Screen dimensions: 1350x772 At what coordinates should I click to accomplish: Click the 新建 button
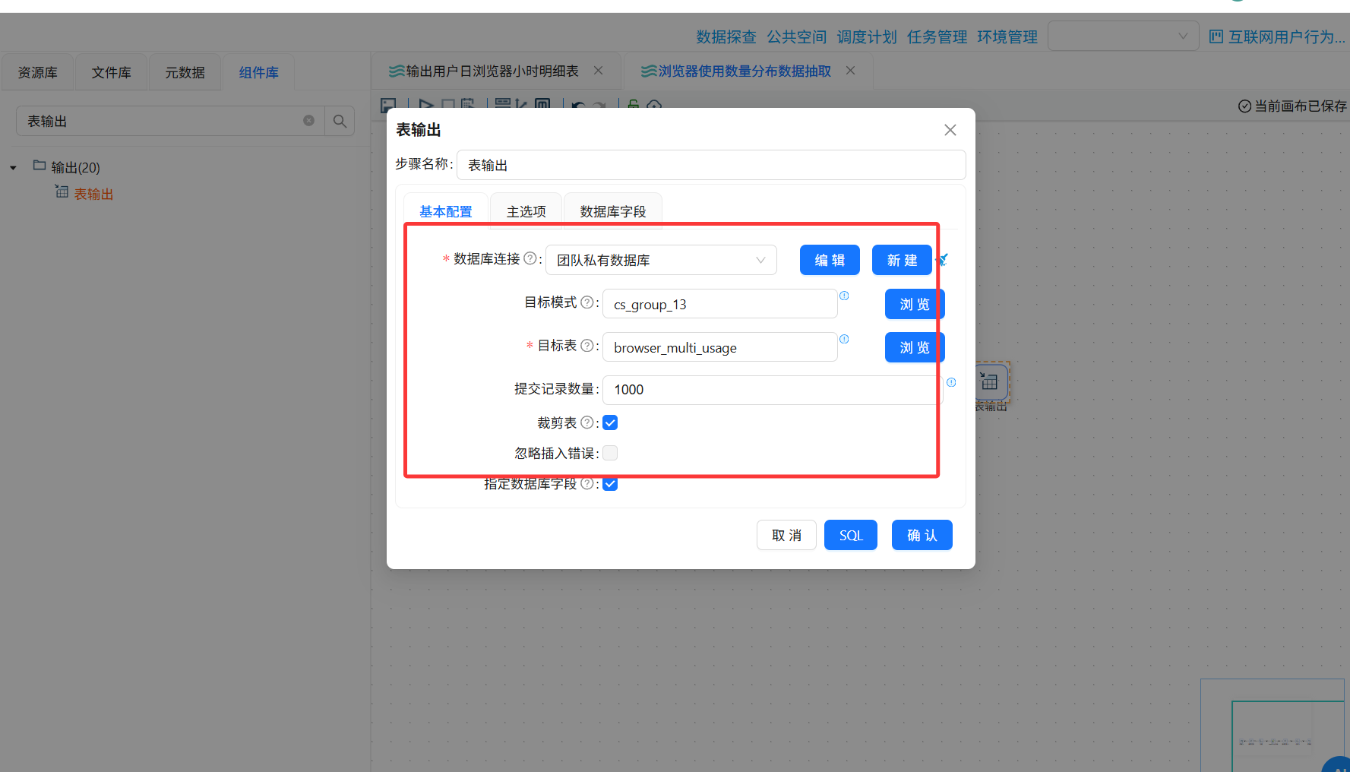tap(902, 260)
